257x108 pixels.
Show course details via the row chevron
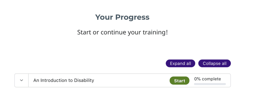click(22, 80)
